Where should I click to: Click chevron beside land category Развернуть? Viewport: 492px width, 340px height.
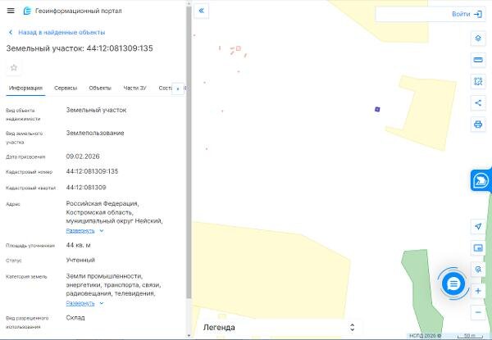point(102,303)
